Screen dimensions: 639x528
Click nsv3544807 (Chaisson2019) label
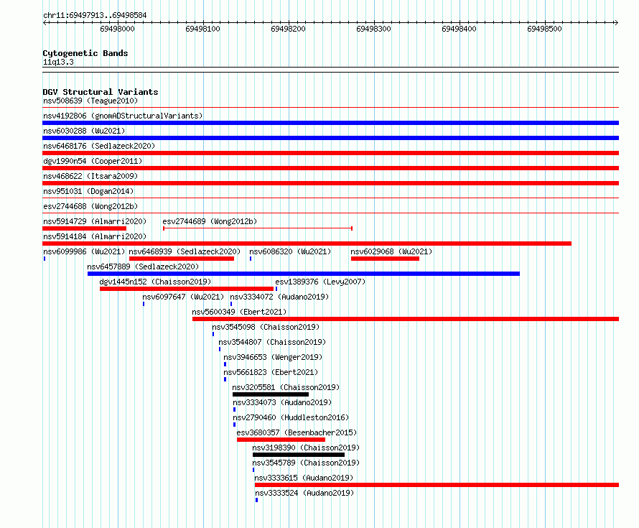(272, 342)
